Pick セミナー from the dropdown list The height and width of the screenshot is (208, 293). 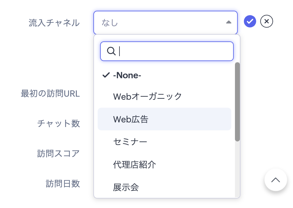[x=130, y=142]
